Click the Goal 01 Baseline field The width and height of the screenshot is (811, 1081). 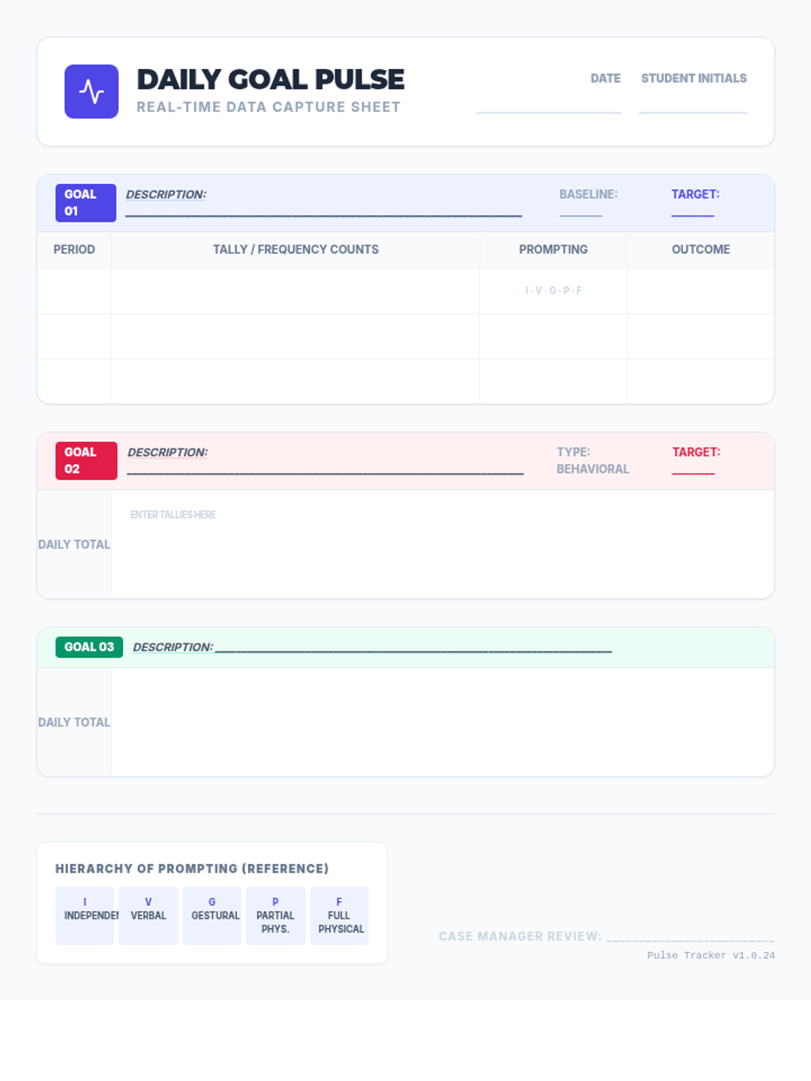[x=581, y=211]
